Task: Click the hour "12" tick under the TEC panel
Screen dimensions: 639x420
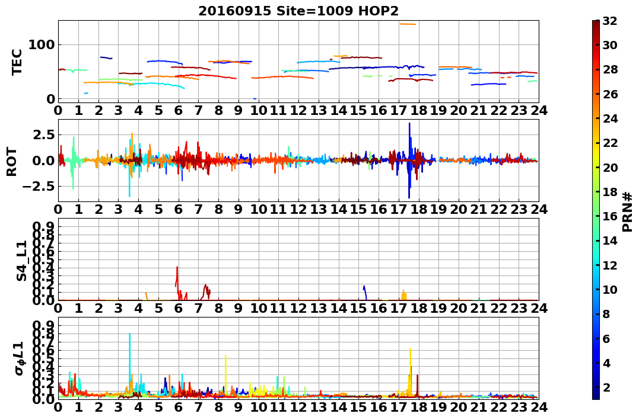Action: tap(298, 110)
